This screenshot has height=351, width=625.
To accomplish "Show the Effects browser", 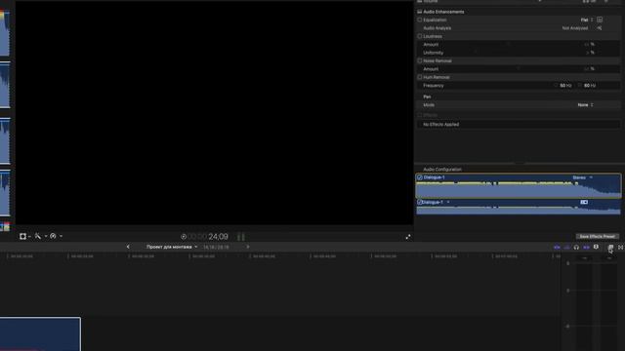I will (x=610, y=247).
